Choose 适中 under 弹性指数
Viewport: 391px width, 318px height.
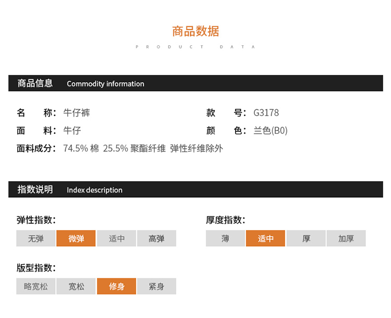(x=117, y=238)
